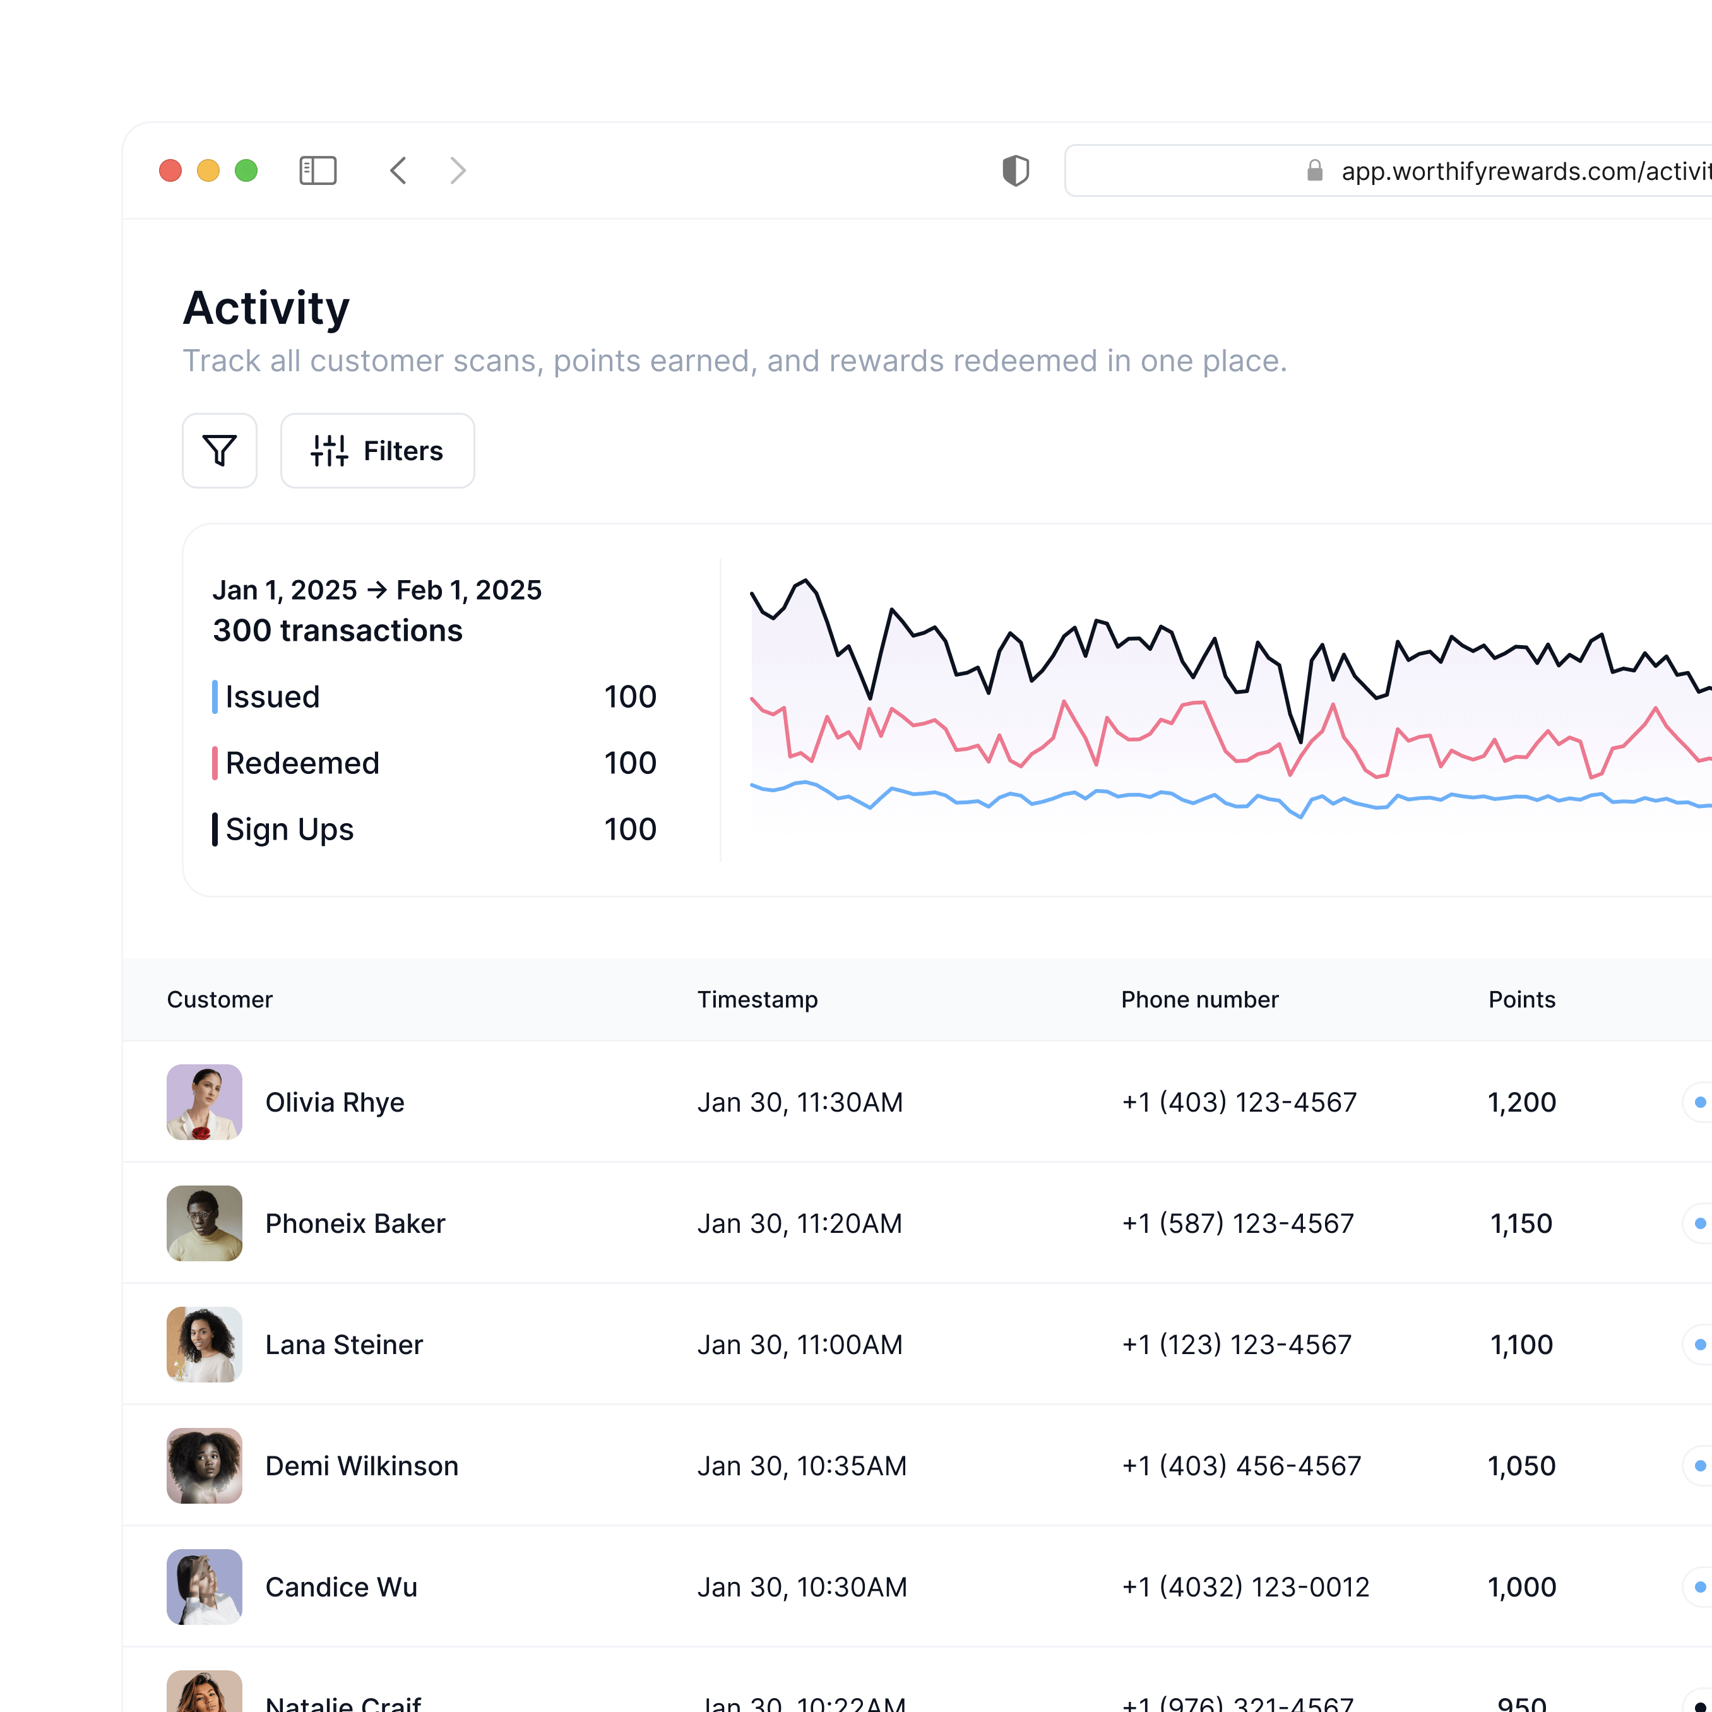Click the Jan 1 to Feb 1 date range
This screenshot has width=1712, height=1712.
click(377, 589)
